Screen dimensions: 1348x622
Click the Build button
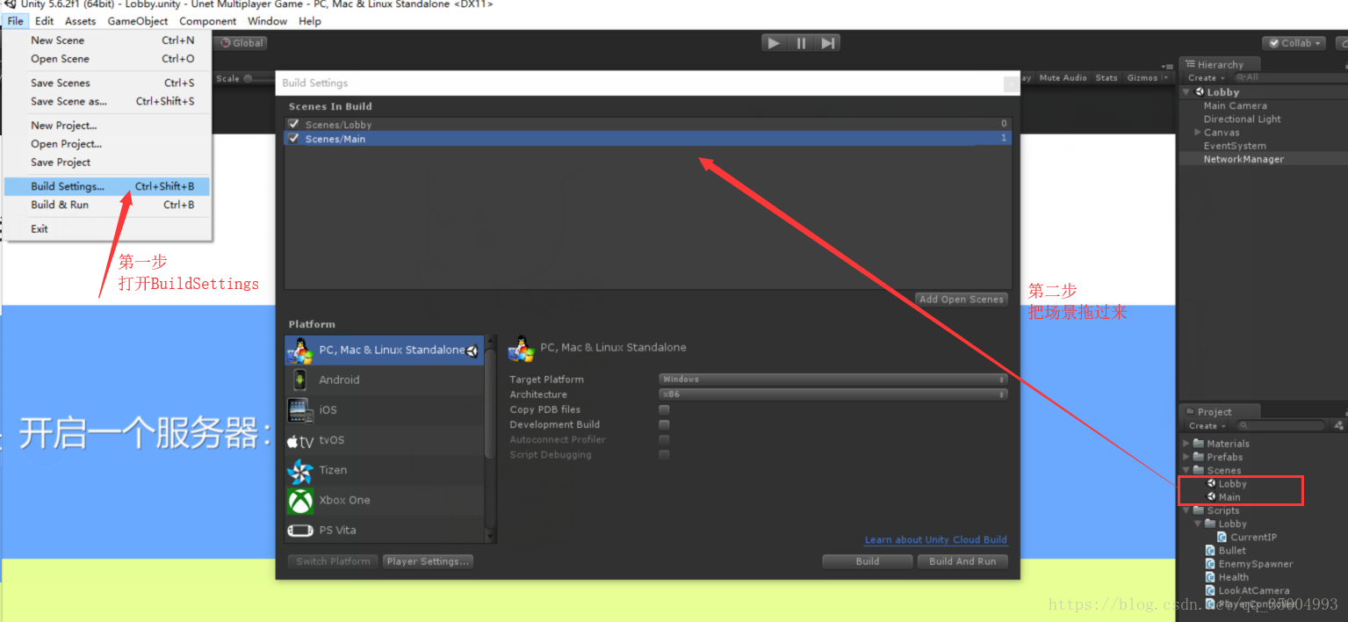pos(868,561)
